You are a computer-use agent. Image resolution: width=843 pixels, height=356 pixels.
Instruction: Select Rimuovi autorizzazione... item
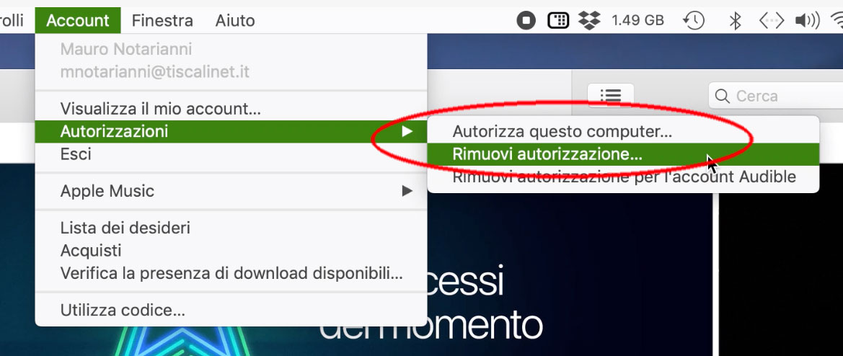(623, 154)
